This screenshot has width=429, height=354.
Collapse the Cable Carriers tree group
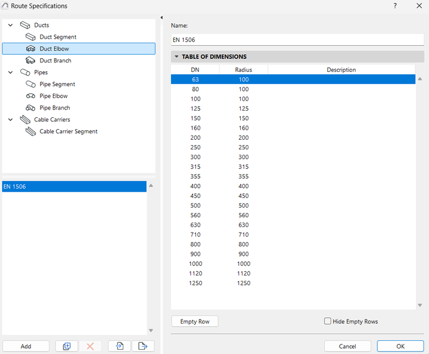pyautogui.click(x=10, y=120)
